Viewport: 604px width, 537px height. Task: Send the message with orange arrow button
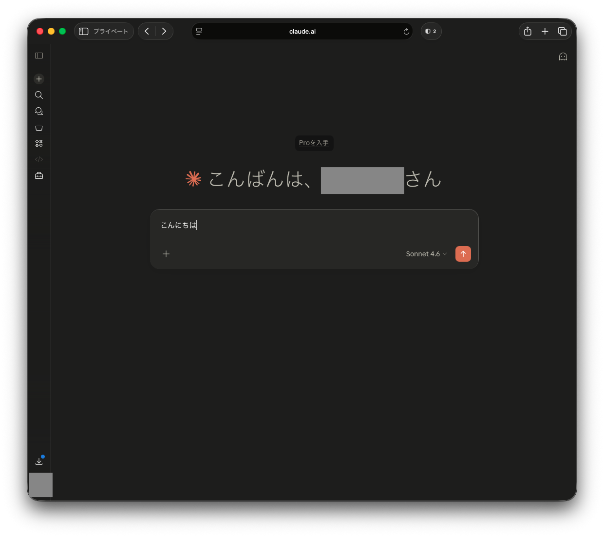pyautogui.click(x=463, y=254)
